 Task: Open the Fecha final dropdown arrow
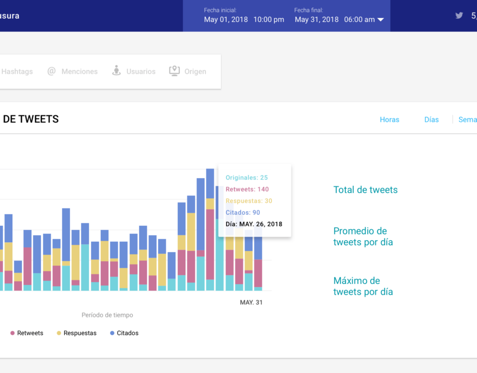381,20
